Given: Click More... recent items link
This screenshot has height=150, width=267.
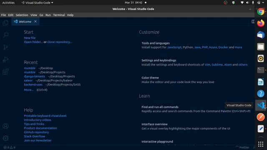Looking at the screenshot, I should click(x=29, y=90).
